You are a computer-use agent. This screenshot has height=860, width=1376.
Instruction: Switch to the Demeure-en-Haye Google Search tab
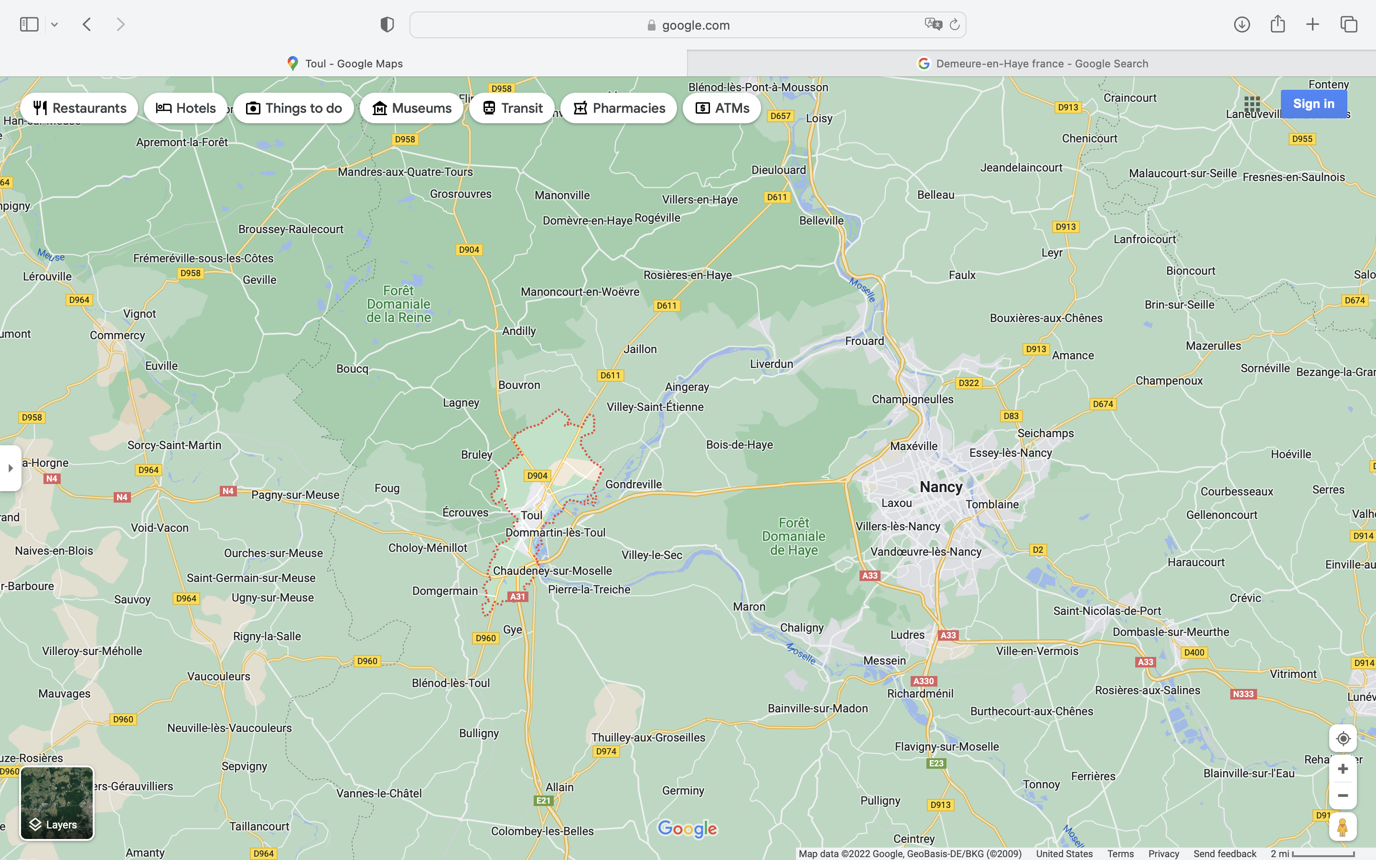point(1032,63)
